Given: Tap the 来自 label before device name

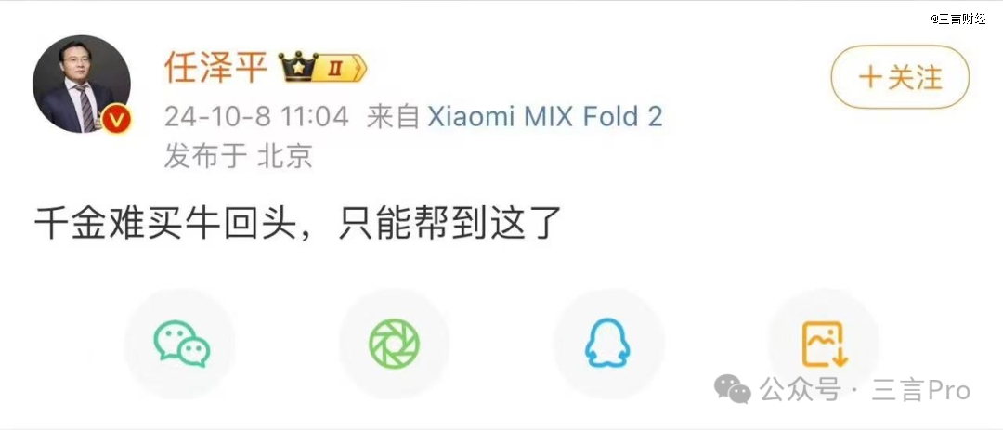Looking at the screenshot, I should (394, 117).
